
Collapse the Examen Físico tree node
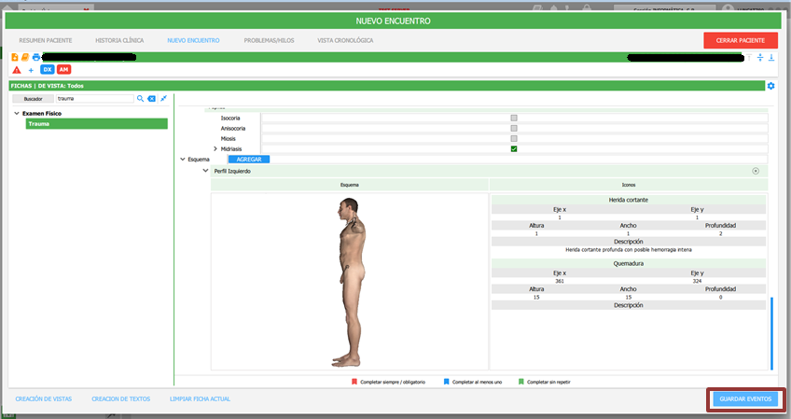point(16,114)
